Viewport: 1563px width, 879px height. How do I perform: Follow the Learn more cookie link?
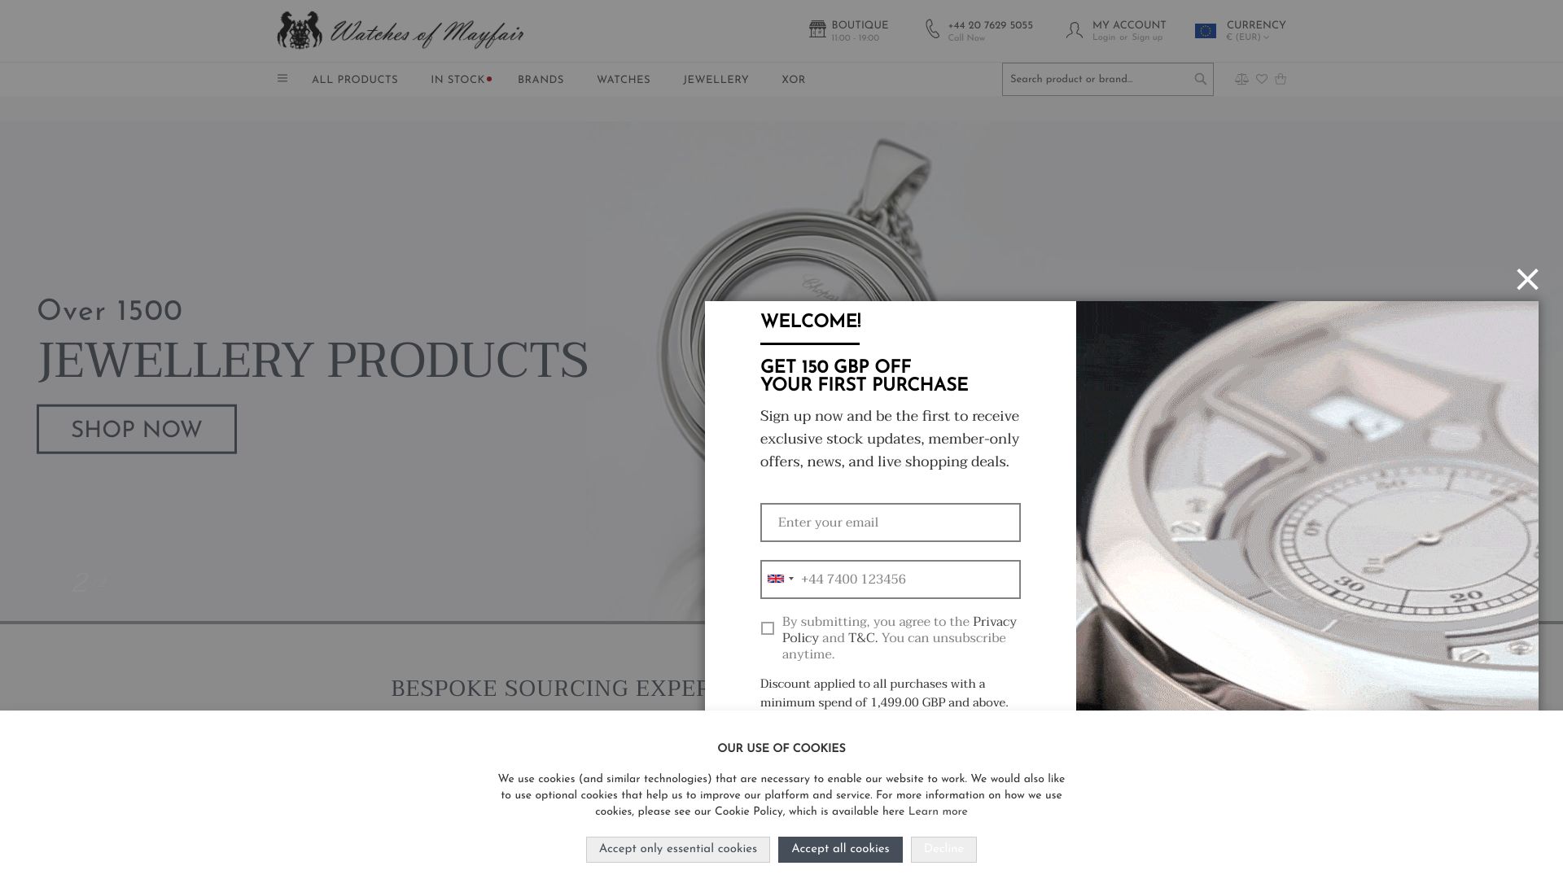pyautogui.click(x=938, y=811)
